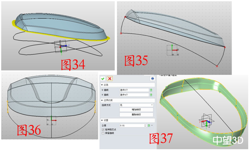Click the pick icon beside the first 曲线 field

click(151, 90)
